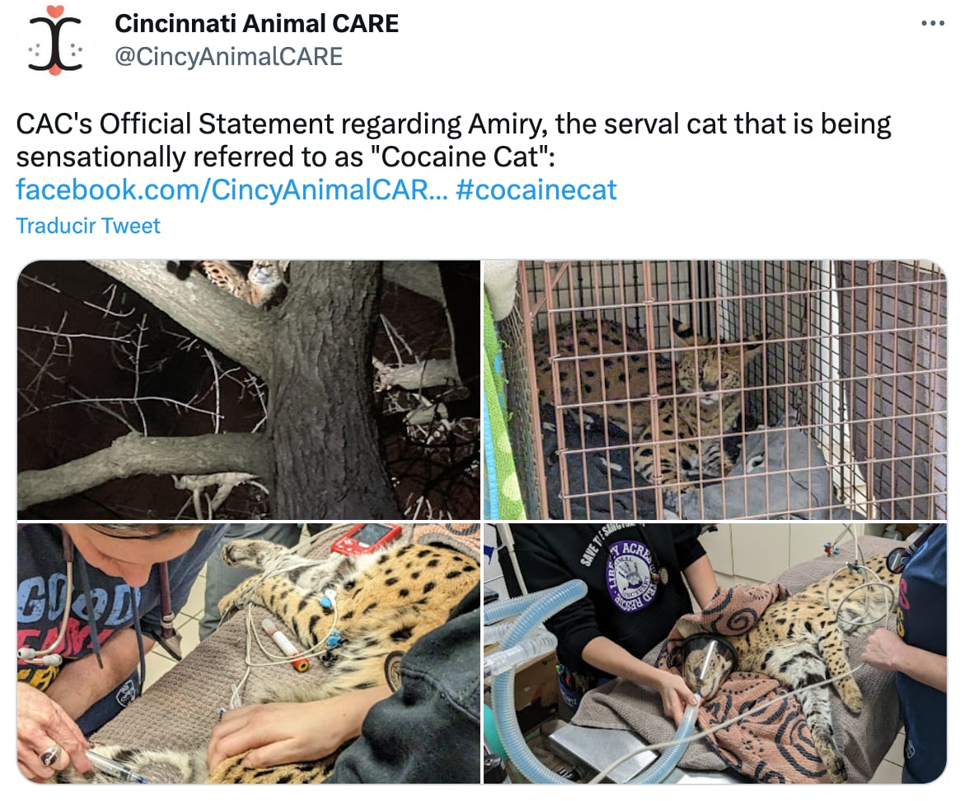
Task: Open the photo of the caged serval
Action: 714,390
